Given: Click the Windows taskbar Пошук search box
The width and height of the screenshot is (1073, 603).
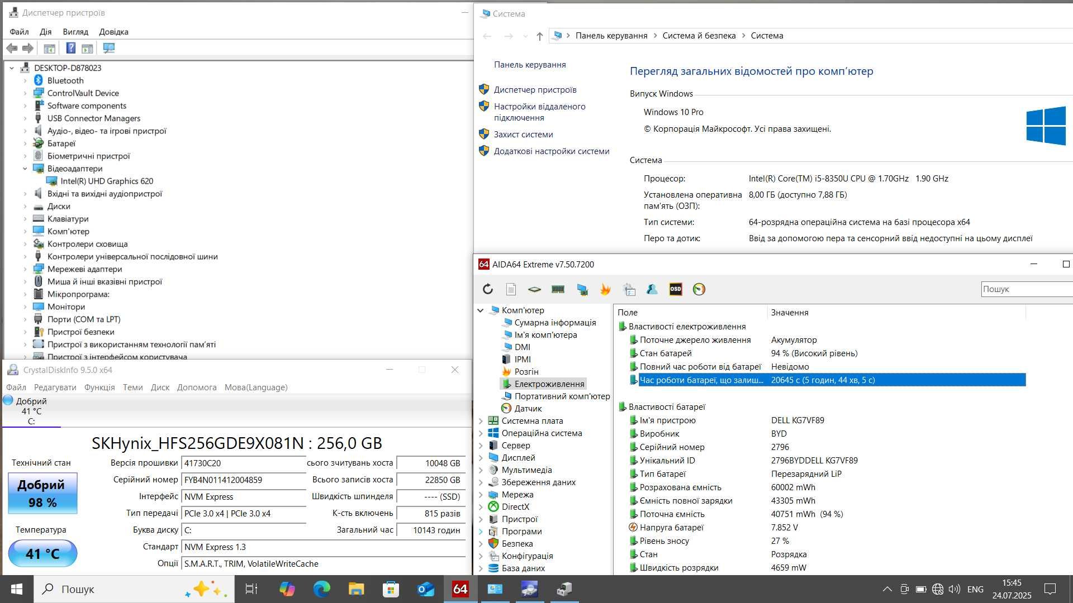Looking at the screenshot, I should point(135,589).
